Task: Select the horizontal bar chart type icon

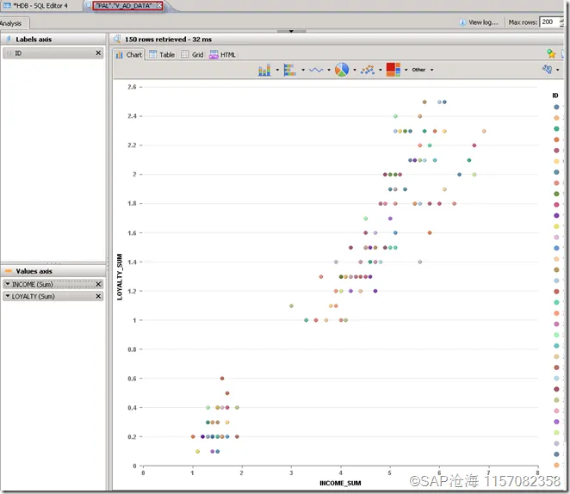Action: coord(289,70)
